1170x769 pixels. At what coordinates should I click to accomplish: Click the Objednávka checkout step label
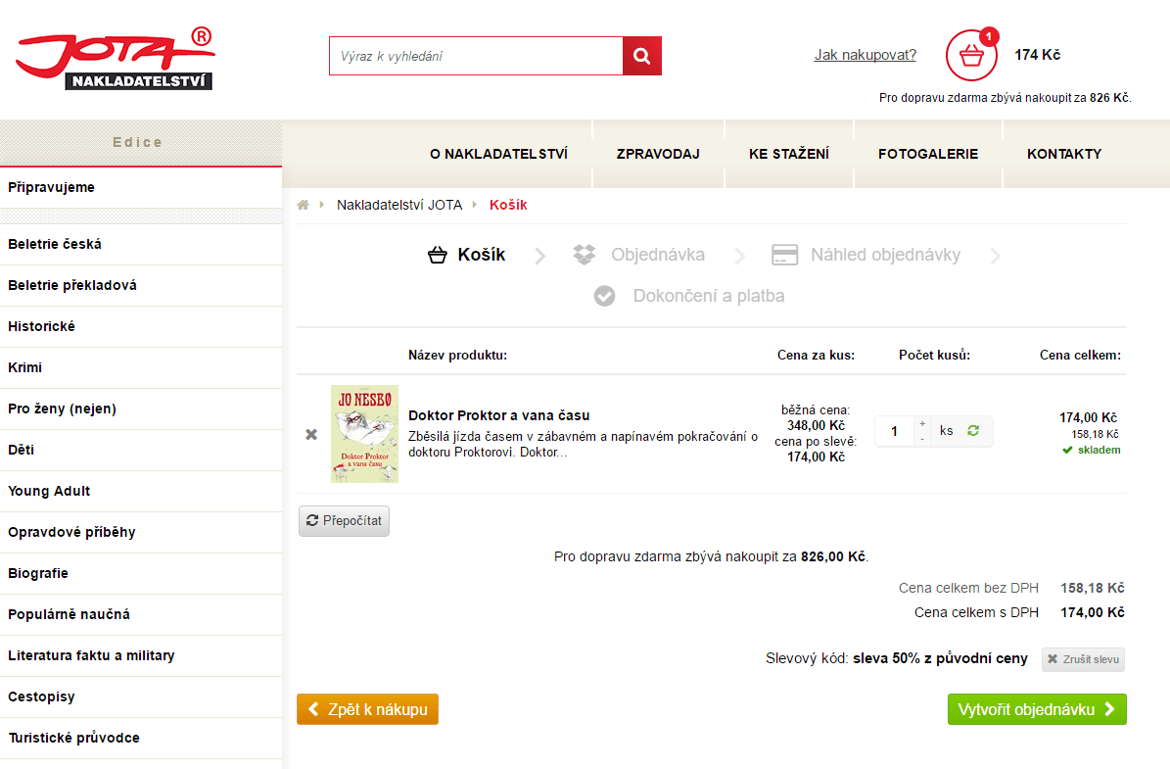click(657, 255)
